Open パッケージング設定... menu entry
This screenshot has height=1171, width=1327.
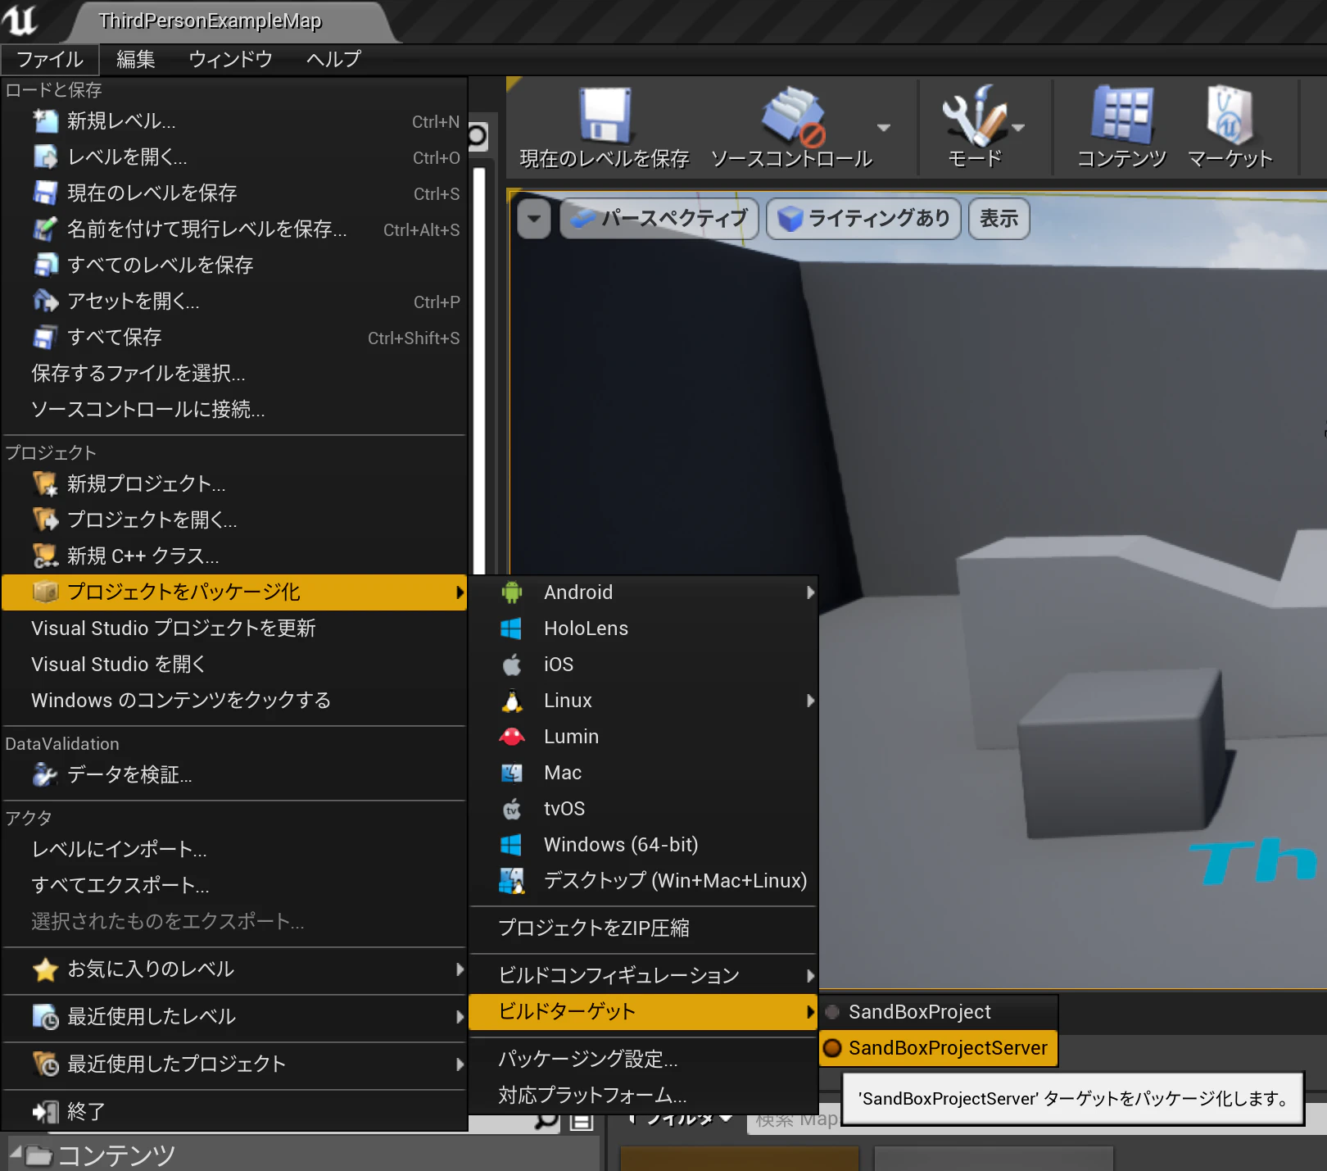coord(643,1060)
